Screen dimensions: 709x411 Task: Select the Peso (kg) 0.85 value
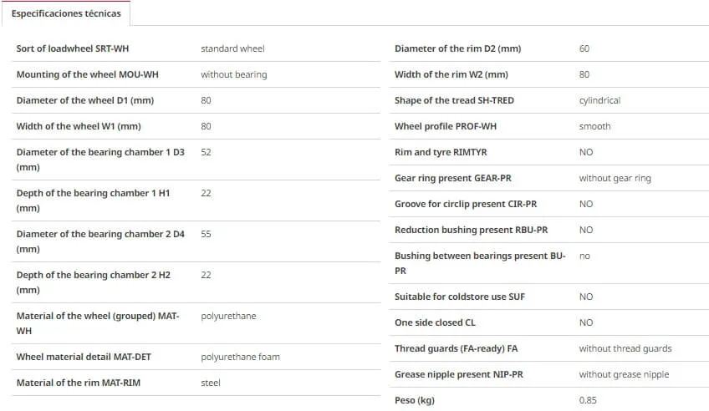[588, 400]
